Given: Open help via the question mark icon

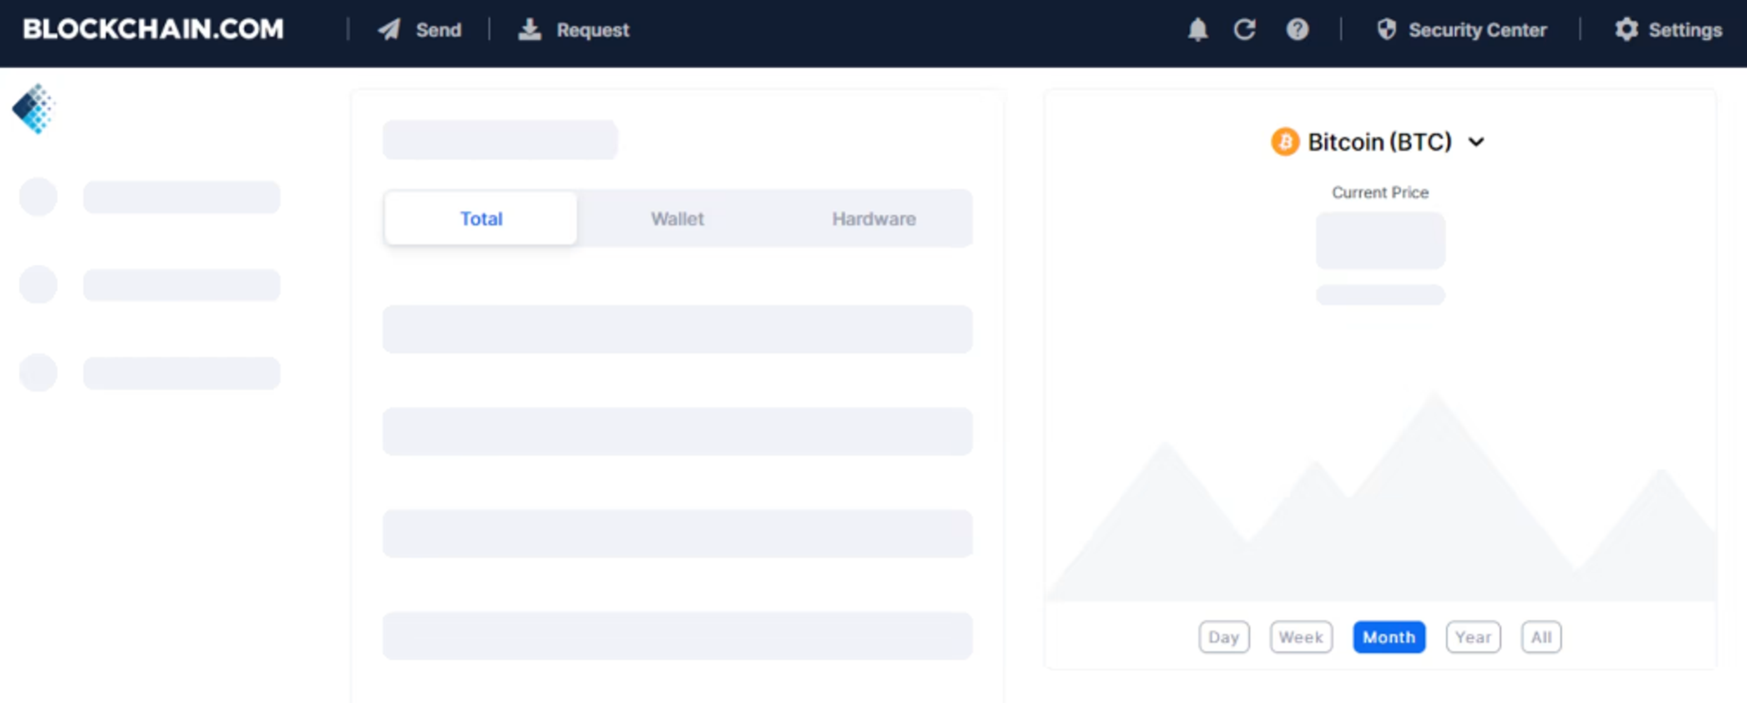Looking at the screenshot, I should click(1298, 30).
